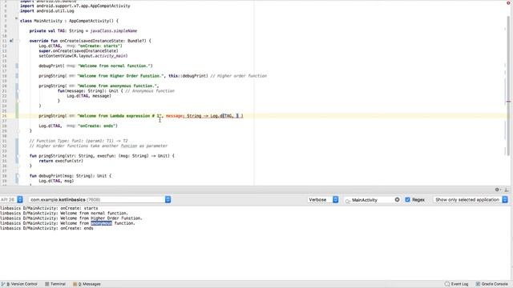Click '"Welcome from Lambda expression # 1"' string
Screen dimensions: 513x288
119,116
